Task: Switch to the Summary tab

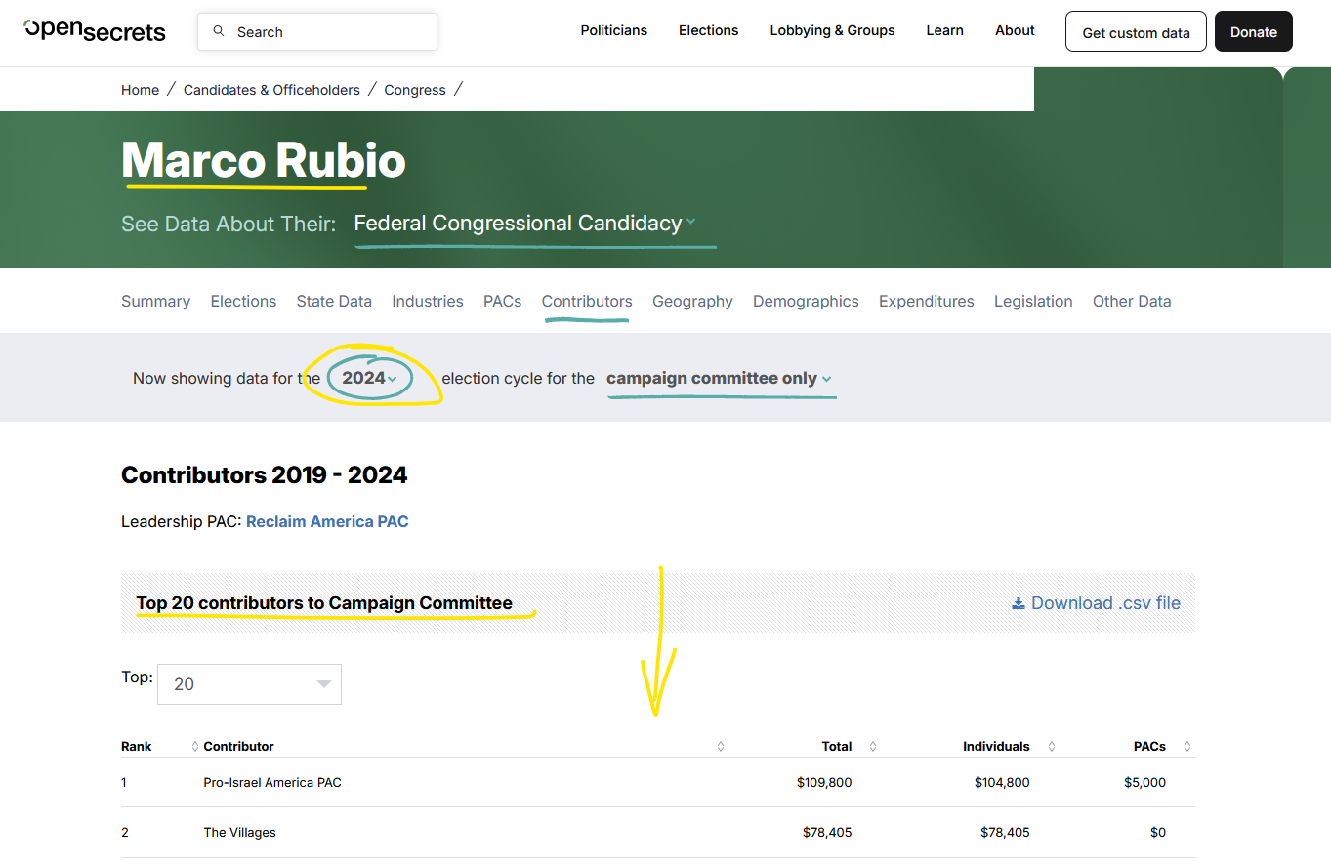Action: (155, 302)
